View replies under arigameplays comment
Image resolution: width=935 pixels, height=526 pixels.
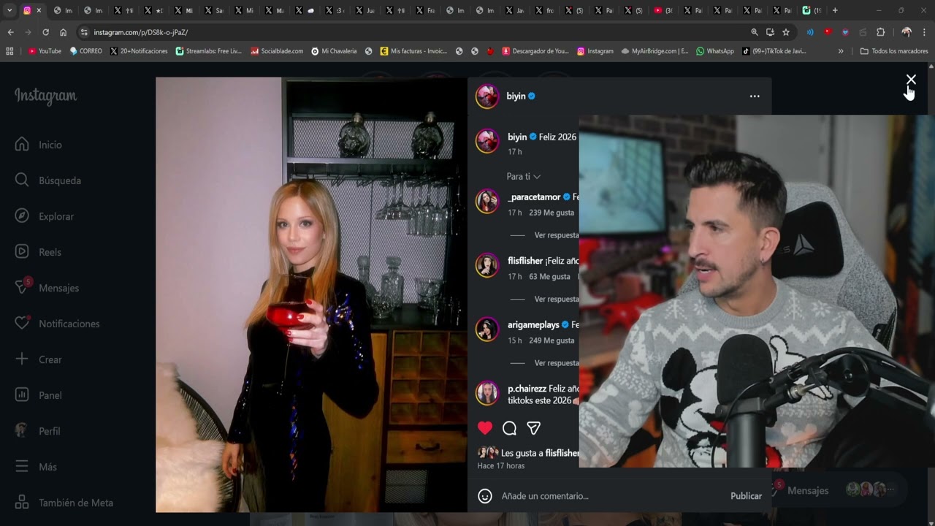click(x=556, y=363)
